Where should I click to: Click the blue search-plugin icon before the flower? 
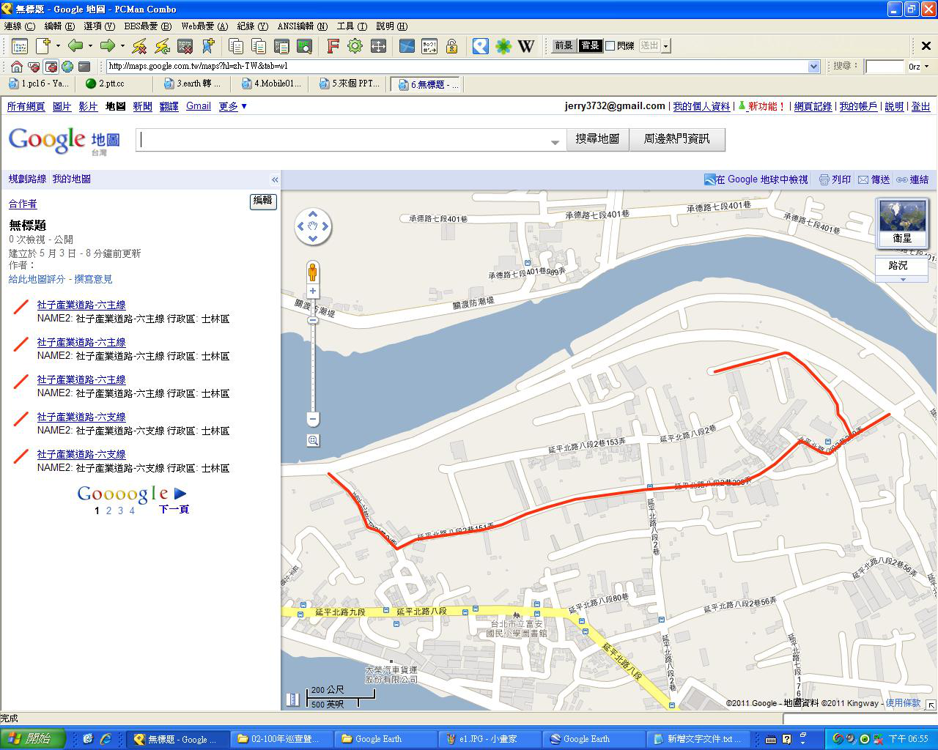[x=480, y=46]
